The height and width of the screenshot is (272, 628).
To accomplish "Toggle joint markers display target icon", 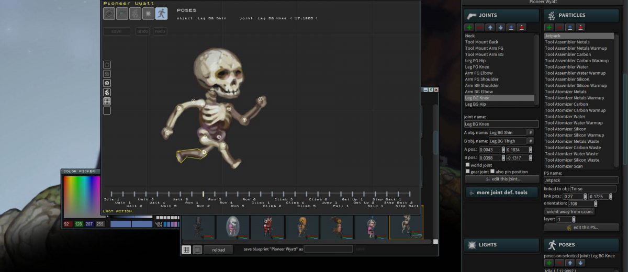I will coord(107,83).
